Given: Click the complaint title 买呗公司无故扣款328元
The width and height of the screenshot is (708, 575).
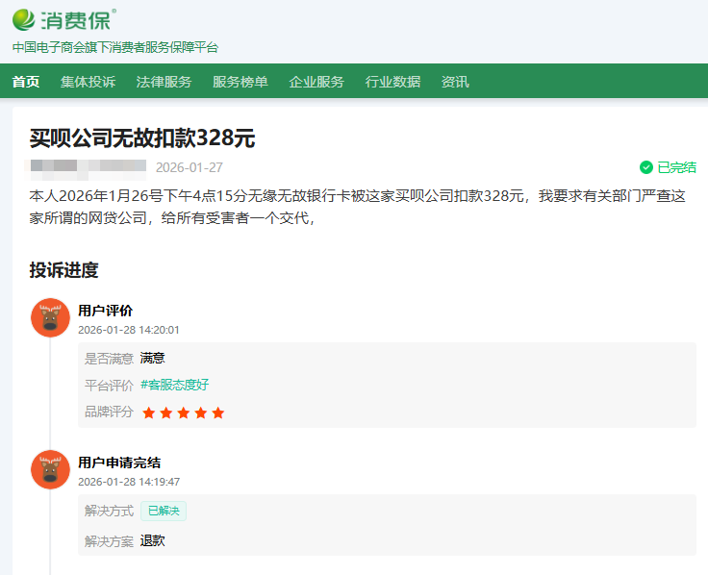Looking at the screenshot, I should click(142, 137).
